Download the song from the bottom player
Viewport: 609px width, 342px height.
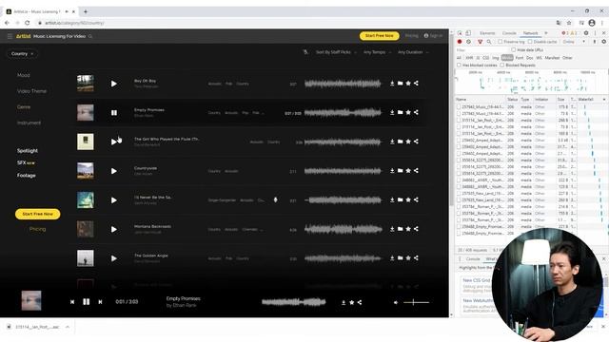click(x=344, y=302)
